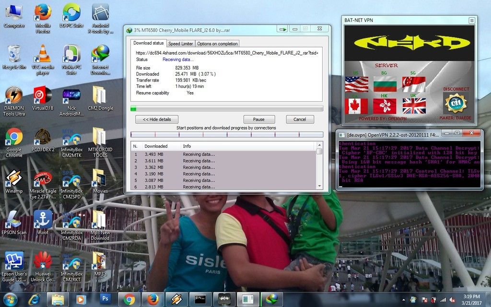The height and width of the screenshot is (307, 491).
Task: Collapse details with the Hide details button
Action: click(x=157, y=119)
